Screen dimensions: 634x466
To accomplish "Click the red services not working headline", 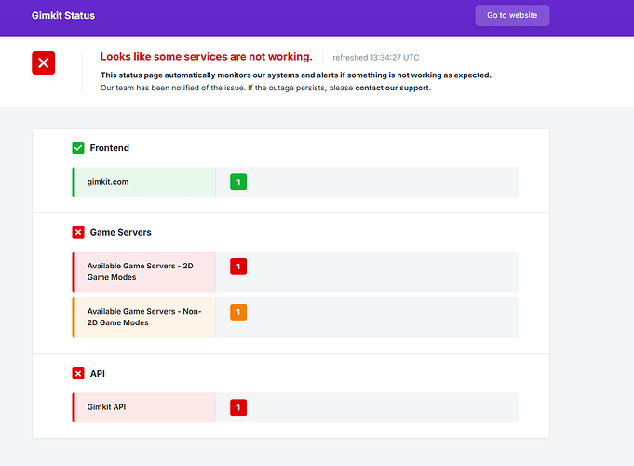I will pyautogui.click(x=206, y=57).
